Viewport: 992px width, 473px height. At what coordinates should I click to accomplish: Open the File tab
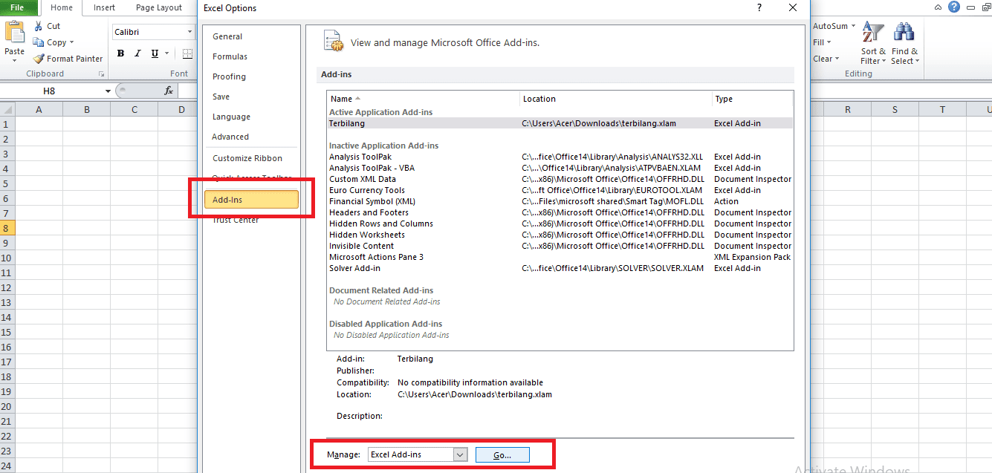click(x=16, y=7)
